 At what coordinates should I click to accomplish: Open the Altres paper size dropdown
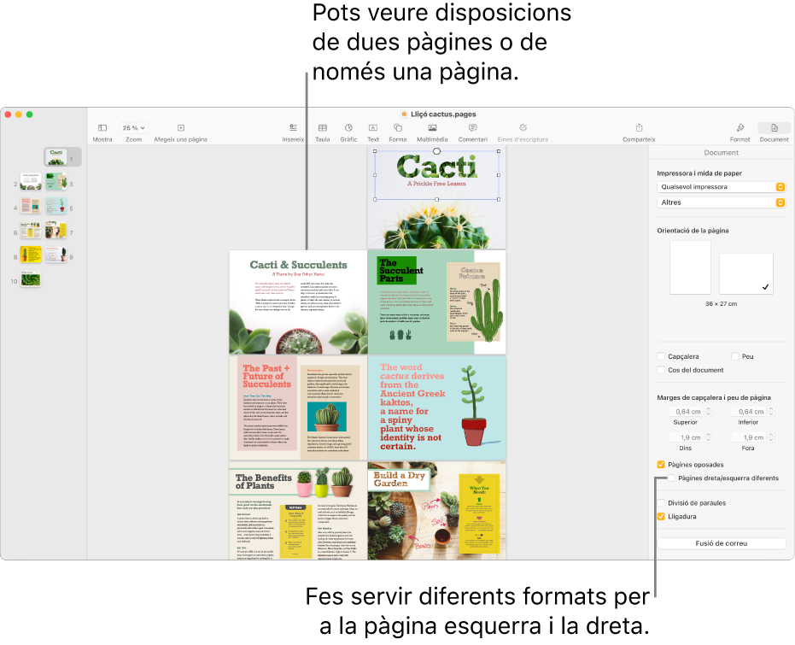pos(721,202)
